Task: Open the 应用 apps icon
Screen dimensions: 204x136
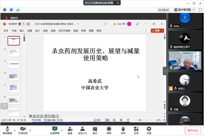Action: tap(136, 129)
